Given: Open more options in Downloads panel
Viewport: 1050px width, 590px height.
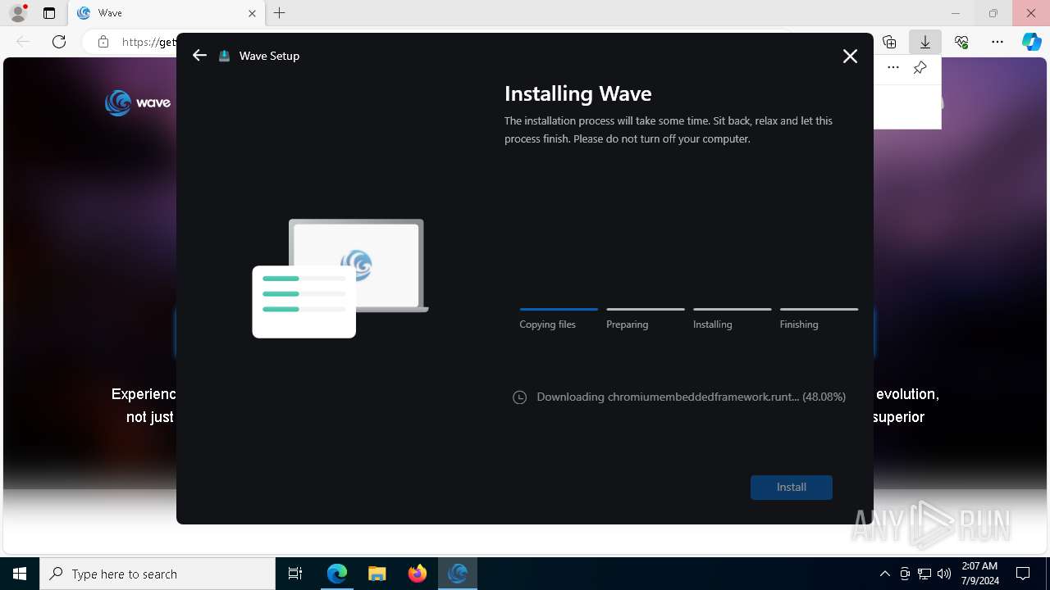Looking at the screenshot, I should click(893, 67).
